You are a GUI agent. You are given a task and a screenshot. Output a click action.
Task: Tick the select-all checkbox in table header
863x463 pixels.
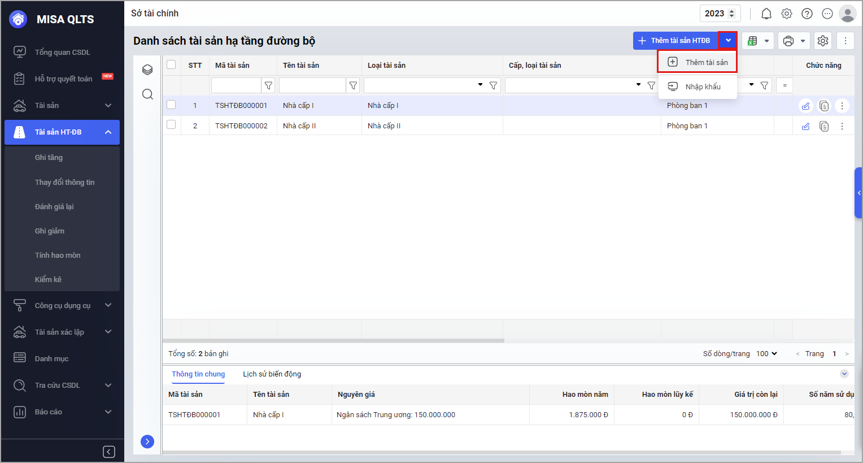[x=171, y=64]
